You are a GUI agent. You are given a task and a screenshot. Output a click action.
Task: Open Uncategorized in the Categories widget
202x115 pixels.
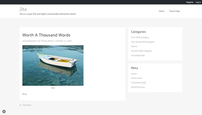[x=138, y=55]
